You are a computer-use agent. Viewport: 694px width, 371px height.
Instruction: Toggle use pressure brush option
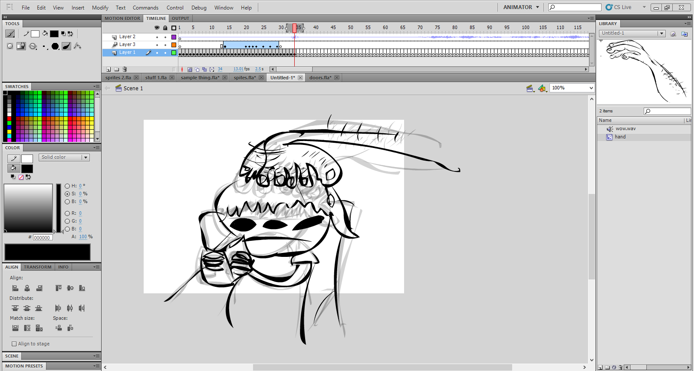(66, 46)
